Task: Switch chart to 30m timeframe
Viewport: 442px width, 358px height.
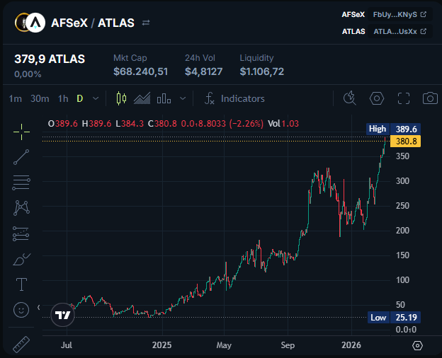Action: (40, 98)
